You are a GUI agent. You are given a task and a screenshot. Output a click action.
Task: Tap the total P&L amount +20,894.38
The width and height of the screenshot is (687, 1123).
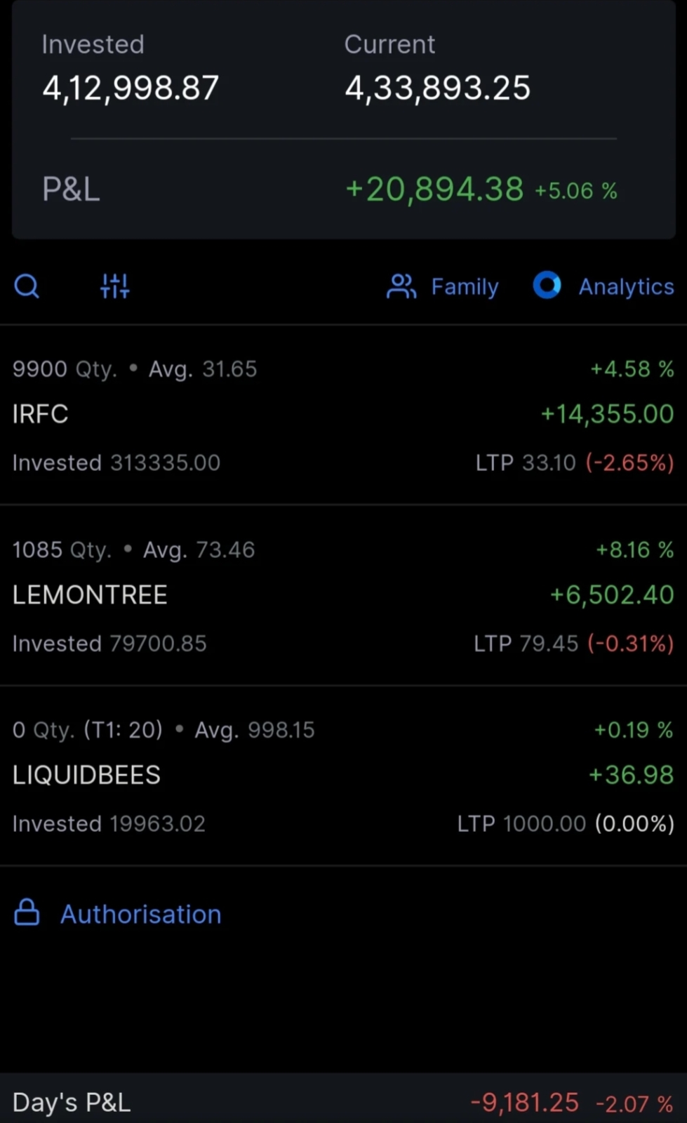(434, 190)
